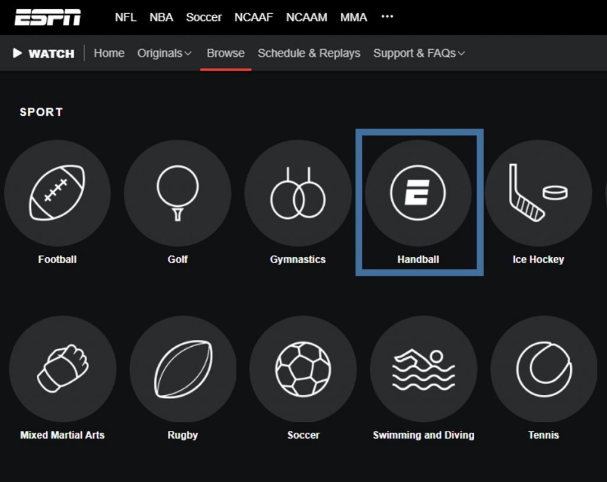
Task: Go to the NBA section
Action: (x=161, y=17)
